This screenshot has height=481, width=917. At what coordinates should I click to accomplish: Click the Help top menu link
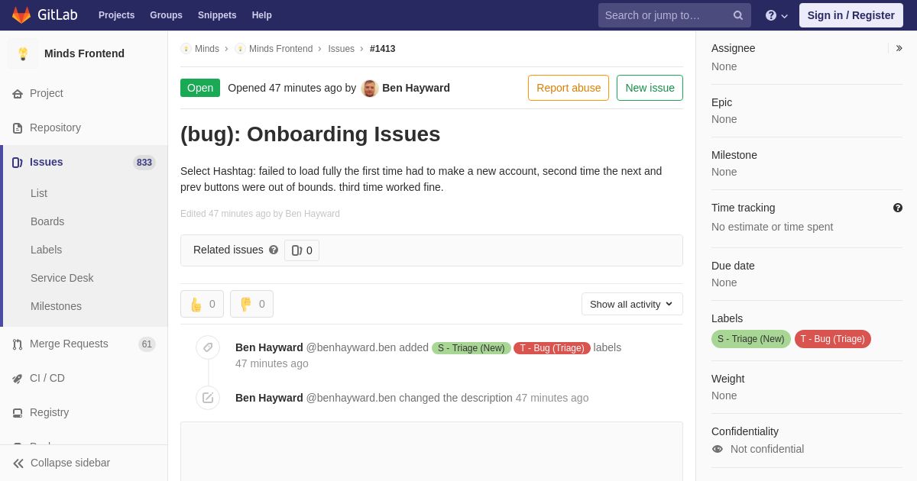[x=262, y=15]
